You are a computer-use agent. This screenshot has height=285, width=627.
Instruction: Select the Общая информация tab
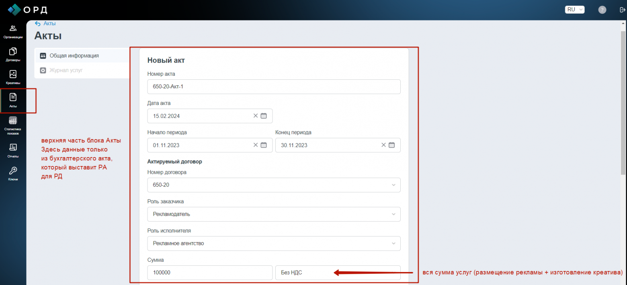(x=82, y=56)
